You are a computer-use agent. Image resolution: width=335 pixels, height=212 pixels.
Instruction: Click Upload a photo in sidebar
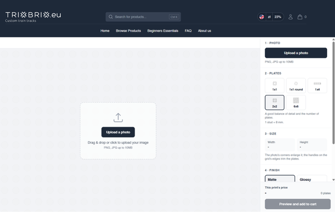pos(296,53)
